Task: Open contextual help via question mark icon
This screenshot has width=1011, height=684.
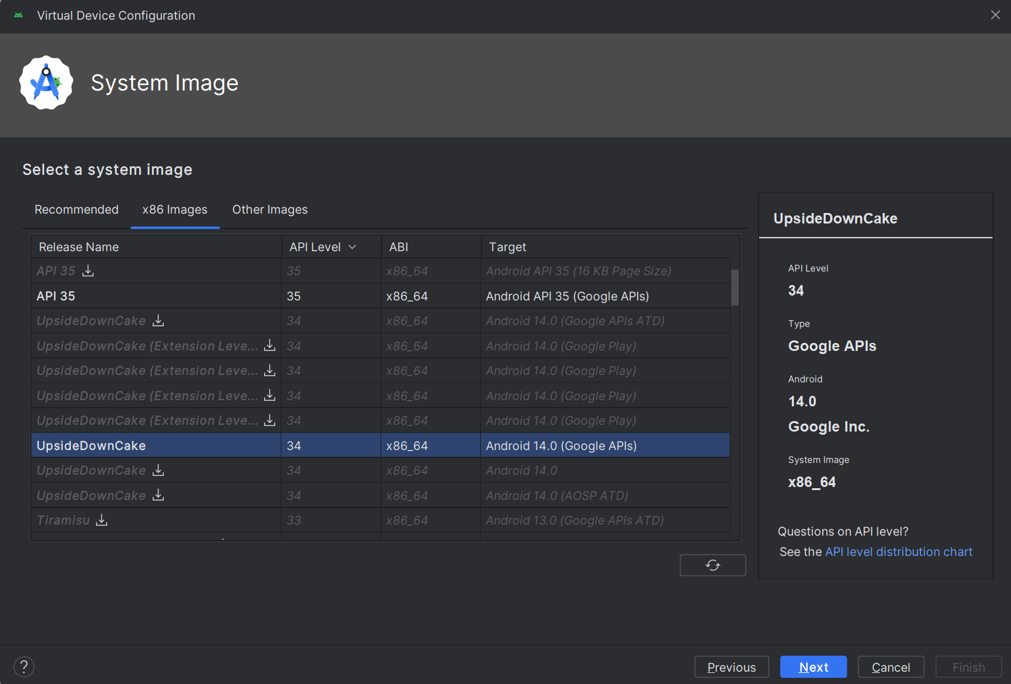Action: pos(24,667)
